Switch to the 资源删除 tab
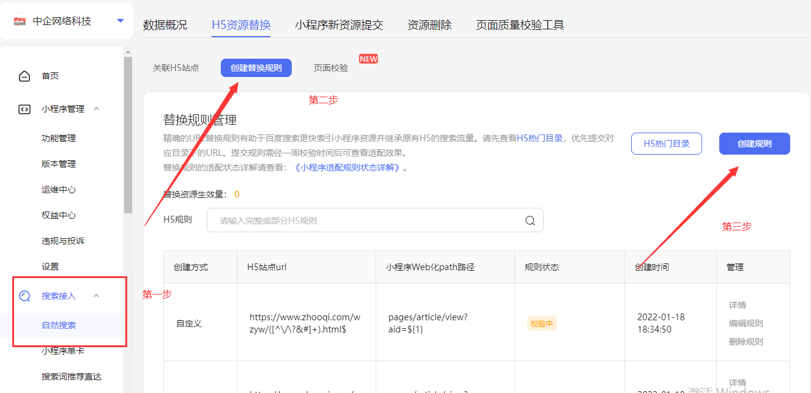The width and height of the screenshot is (811, 393). (x=429, y=25)
